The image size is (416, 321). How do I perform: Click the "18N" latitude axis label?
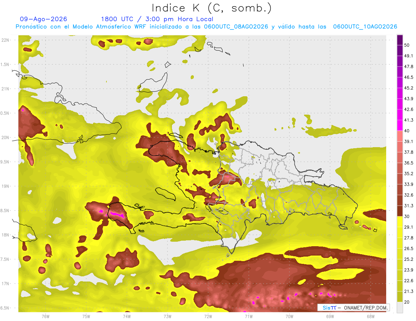[x=6, y=235]
